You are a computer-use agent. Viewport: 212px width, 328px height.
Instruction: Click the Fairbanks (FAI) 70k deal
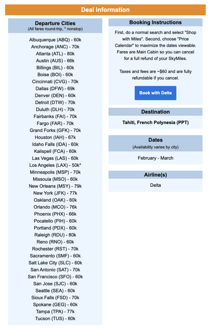55,116
